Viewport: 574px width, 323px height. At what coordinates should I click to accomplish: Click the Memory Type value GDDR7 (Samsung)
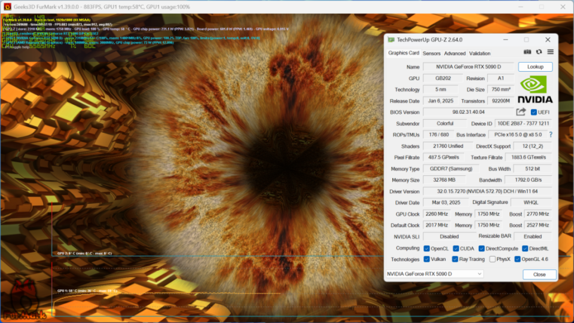click(451, 169)
